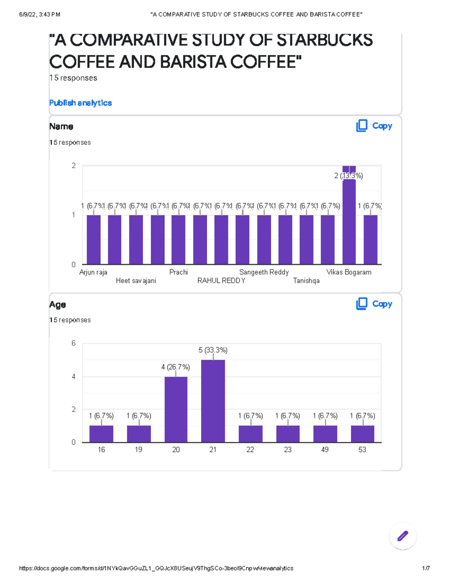The width and height of the screenshot is (450, 583).
Task: Click the age 20 bar with 4 responses
Action: [x=176, y=409]
